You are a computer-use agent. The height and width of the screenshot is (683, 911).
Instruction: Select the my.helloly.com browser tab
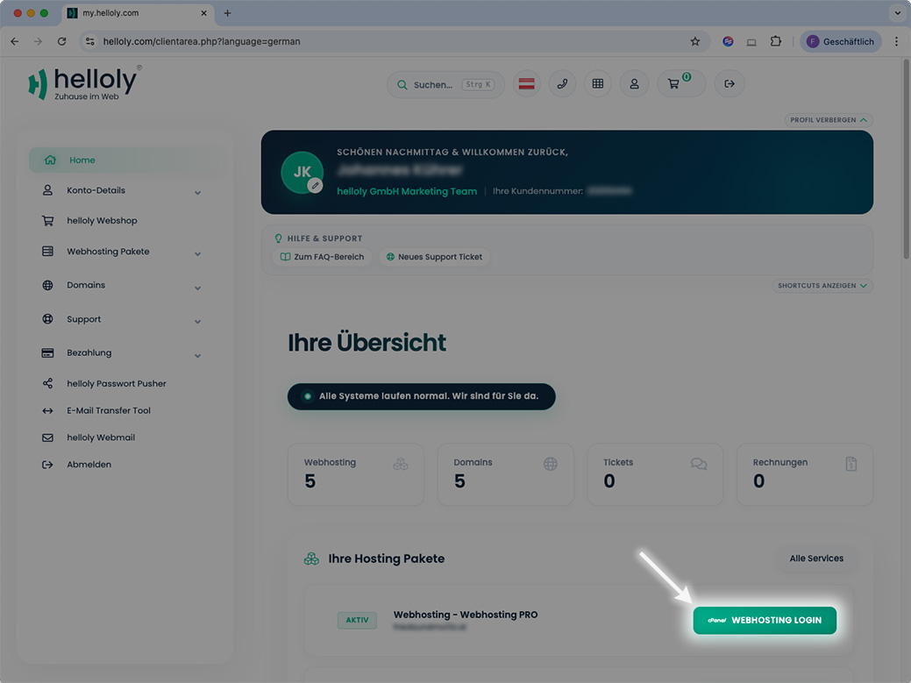[138, 13]
